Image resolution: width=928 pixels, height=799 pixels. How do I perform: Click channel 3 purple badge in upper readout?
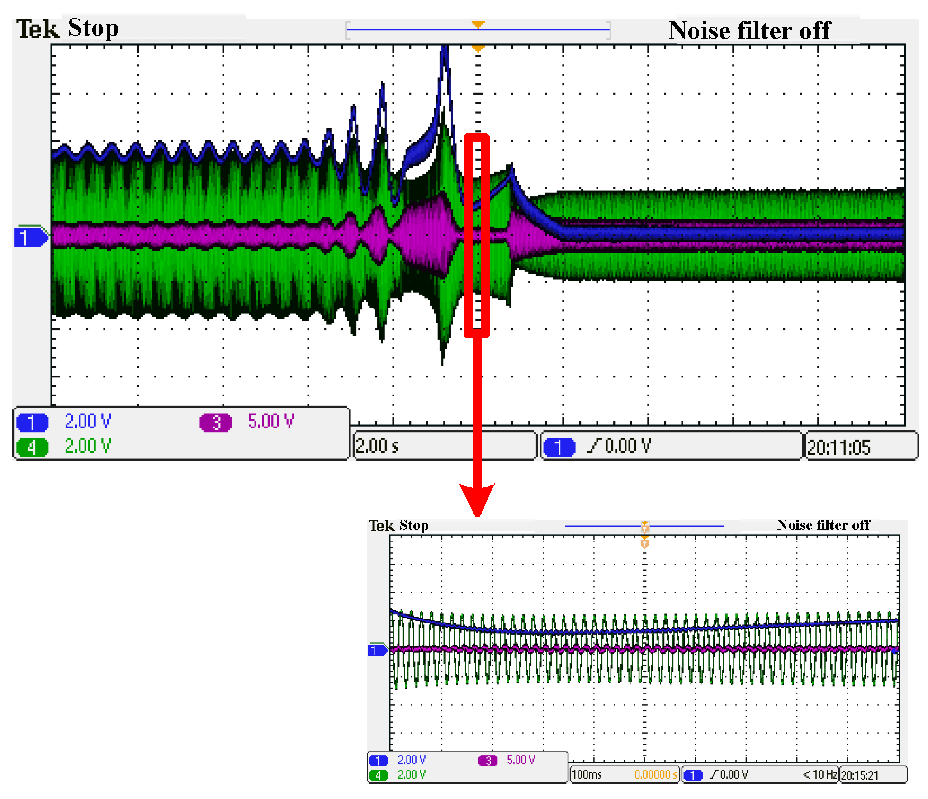(x=216, y=423)
